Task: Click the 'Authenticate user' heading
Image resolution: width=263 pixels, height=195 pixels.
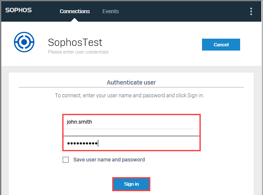Action: coord(131,82)
